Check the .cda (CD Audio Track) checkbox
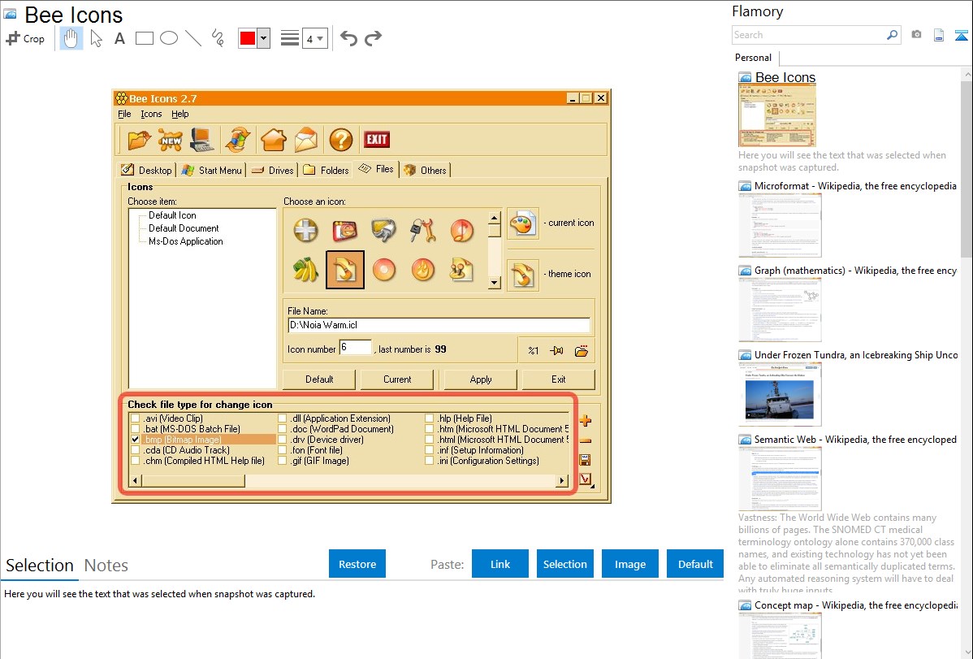The width and height of the screenshot is (973, 659). coord(136,450)
